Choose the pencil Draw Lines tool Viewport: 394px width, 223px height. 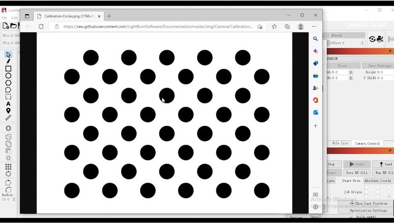pyautogui.click(x=8, y=62)
